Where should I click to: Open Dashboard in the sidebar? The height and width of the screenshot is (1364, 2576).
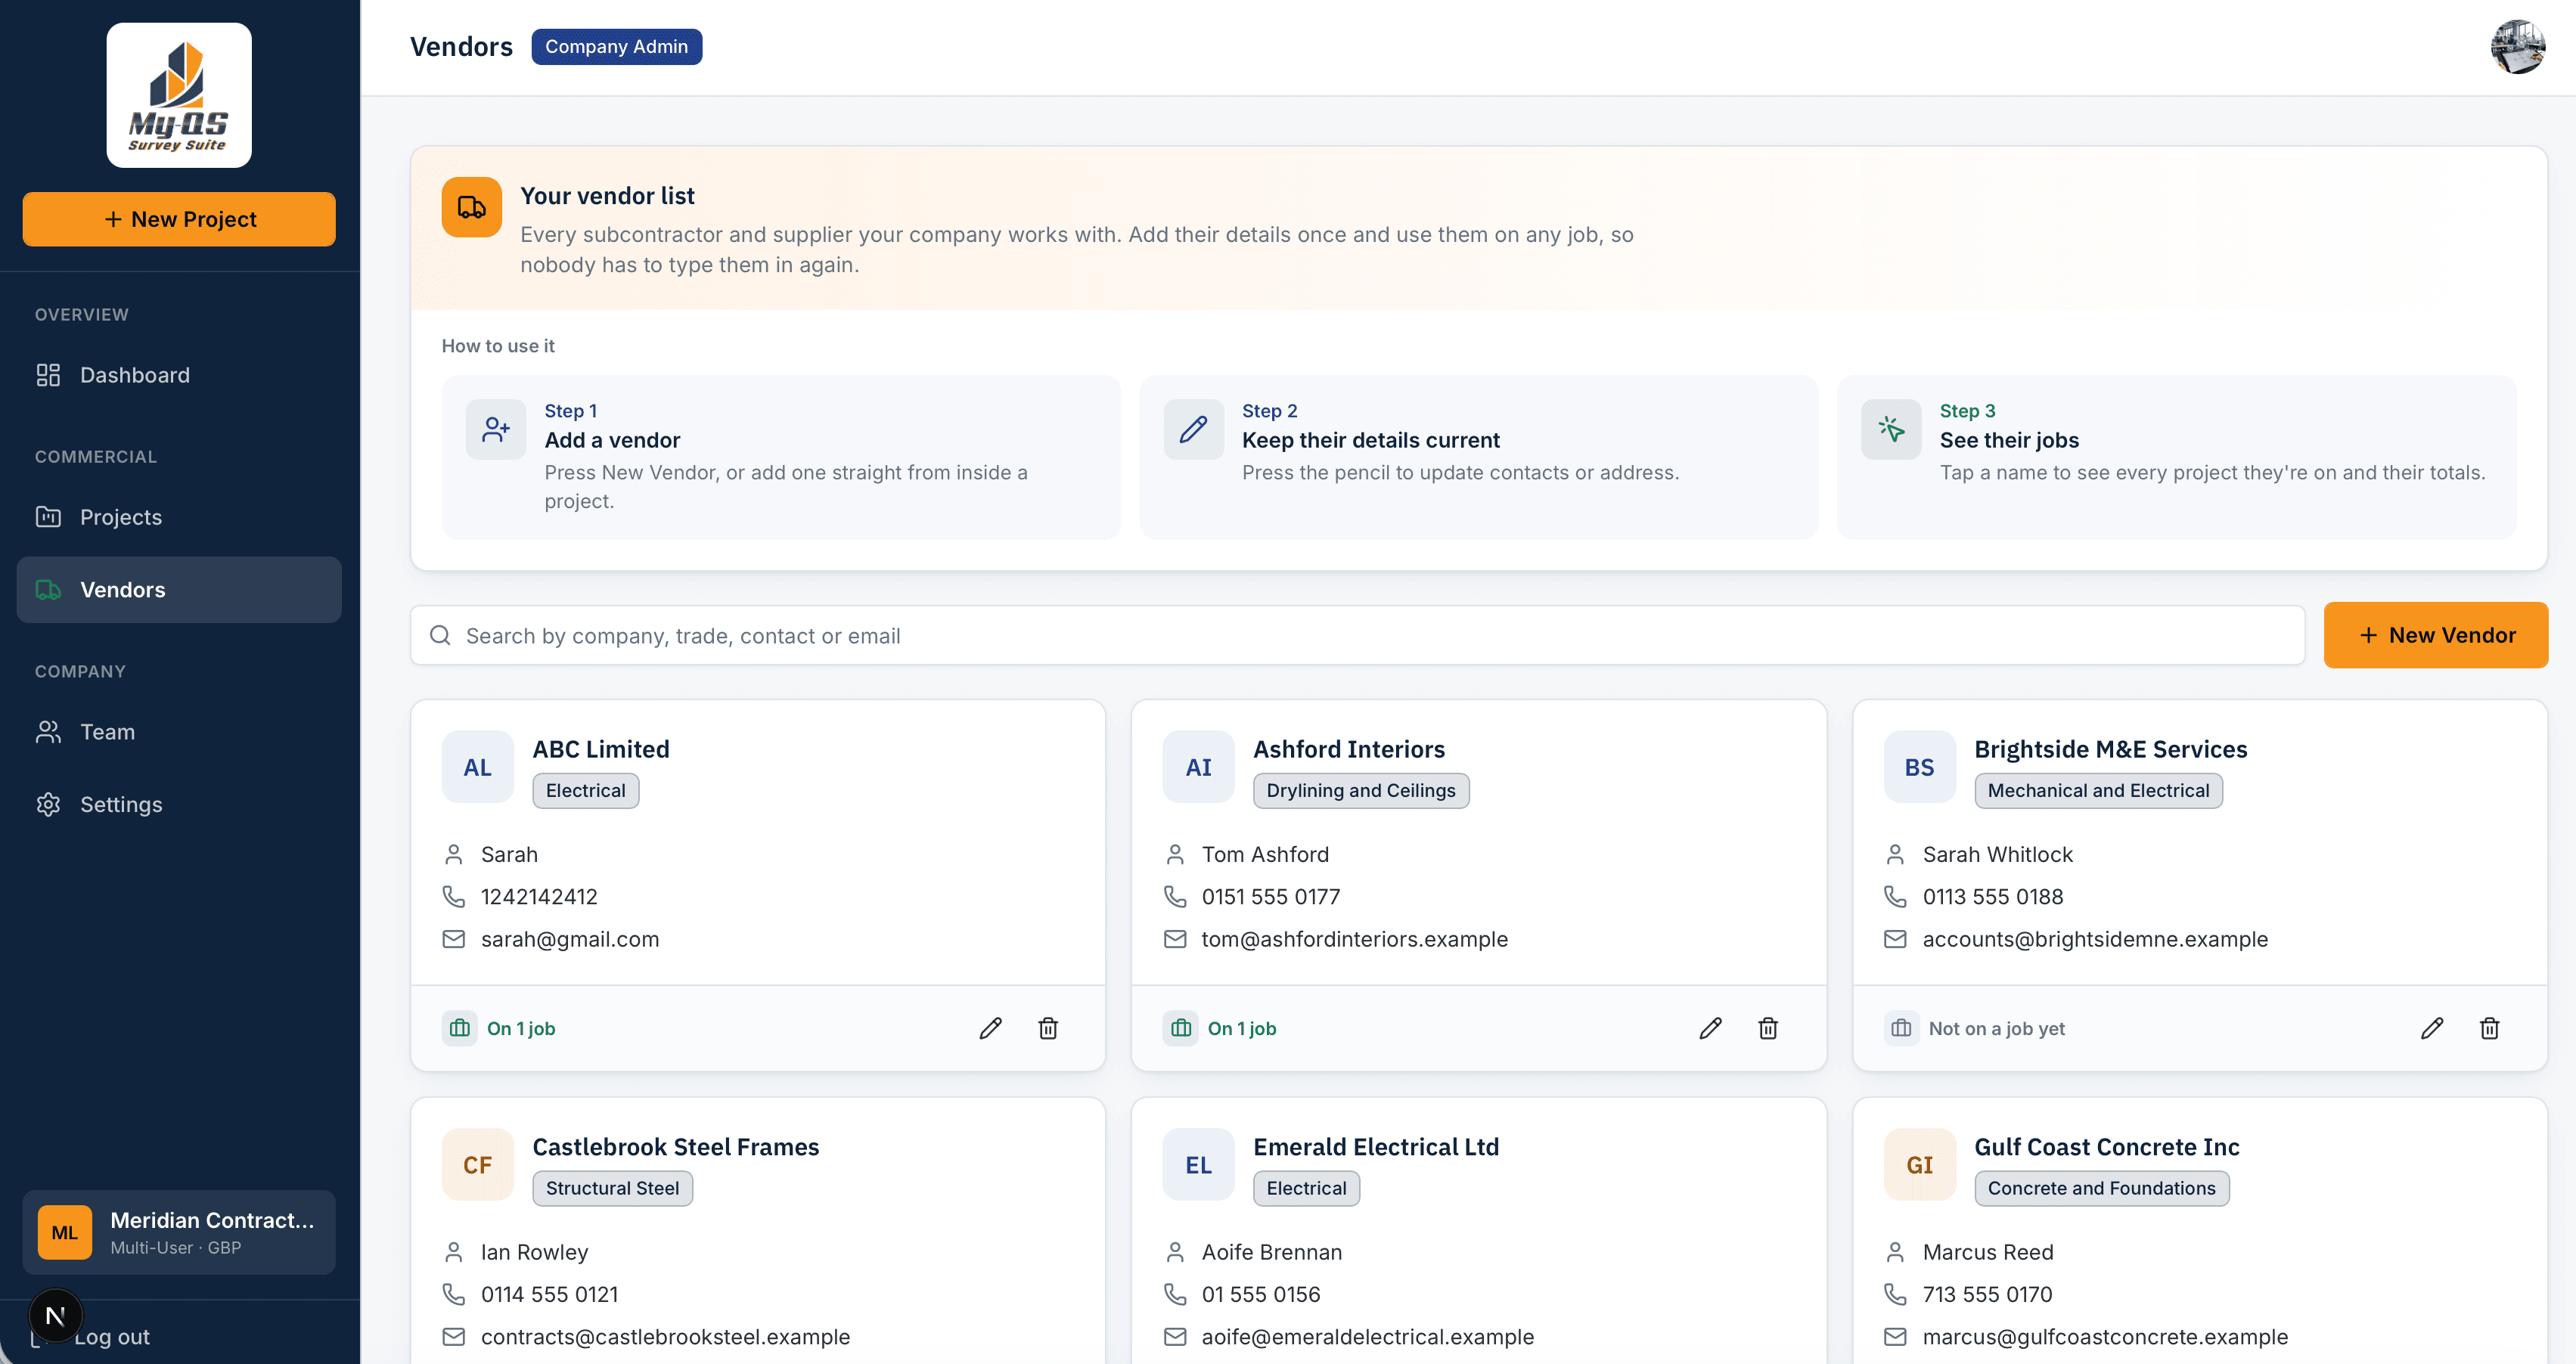tap(179, 375)
